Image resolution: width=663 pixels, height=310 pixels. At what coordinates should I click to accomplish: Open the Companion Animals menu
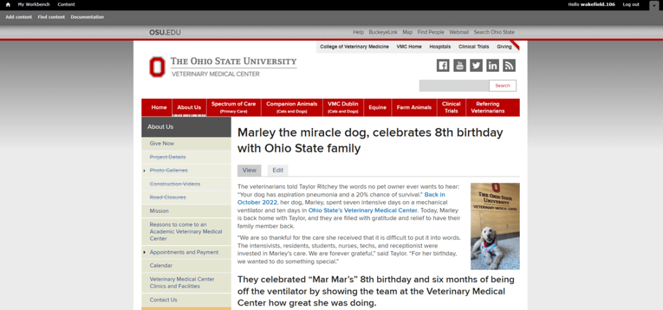click(x=292, y=107)
